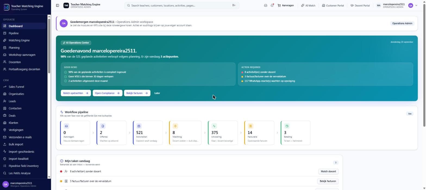The image size is (426, 190).
Task: Click the Bekijk facturen banner button
Action: (x=137, y=93)
